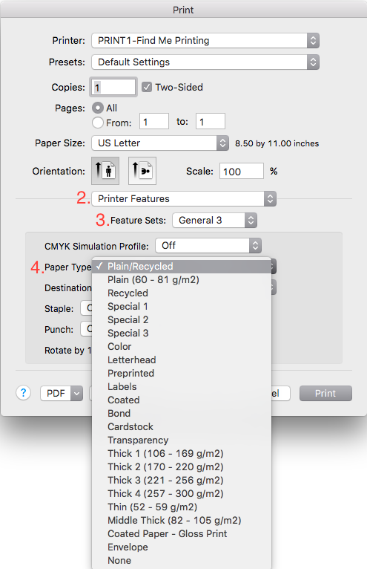The width and height of the screenshot is (367, 569).
Task: Click the Paper Size stepper arrows
Action: pyautogui.click(x=223, y=143)
